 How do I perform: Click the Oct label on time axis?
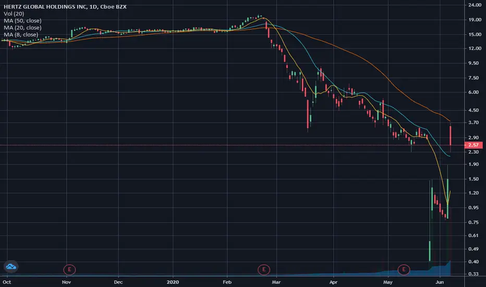(x=7, y=282)
